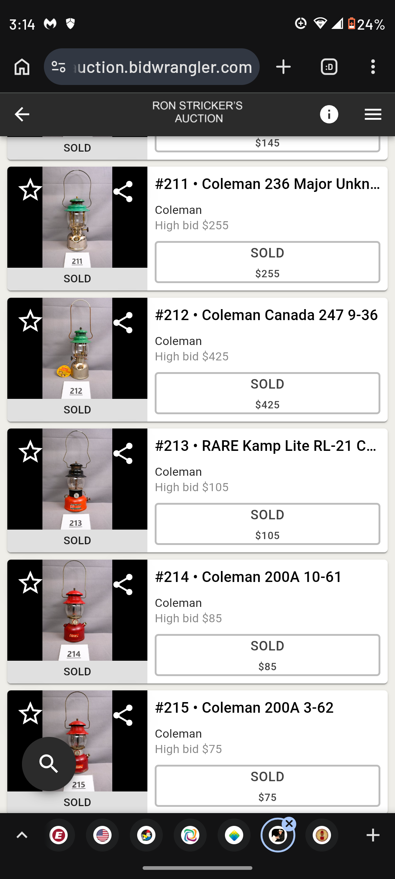The height and width of the screenshot is (879, 395).
Task: Share lot #215 Coleman 200A 3-62
Action: 123,715
